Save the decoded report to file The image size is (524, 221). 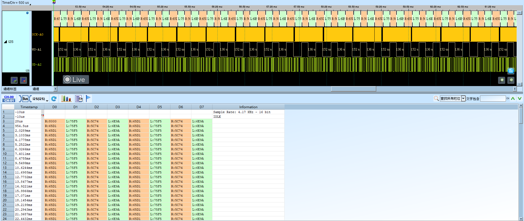[79, 99]
